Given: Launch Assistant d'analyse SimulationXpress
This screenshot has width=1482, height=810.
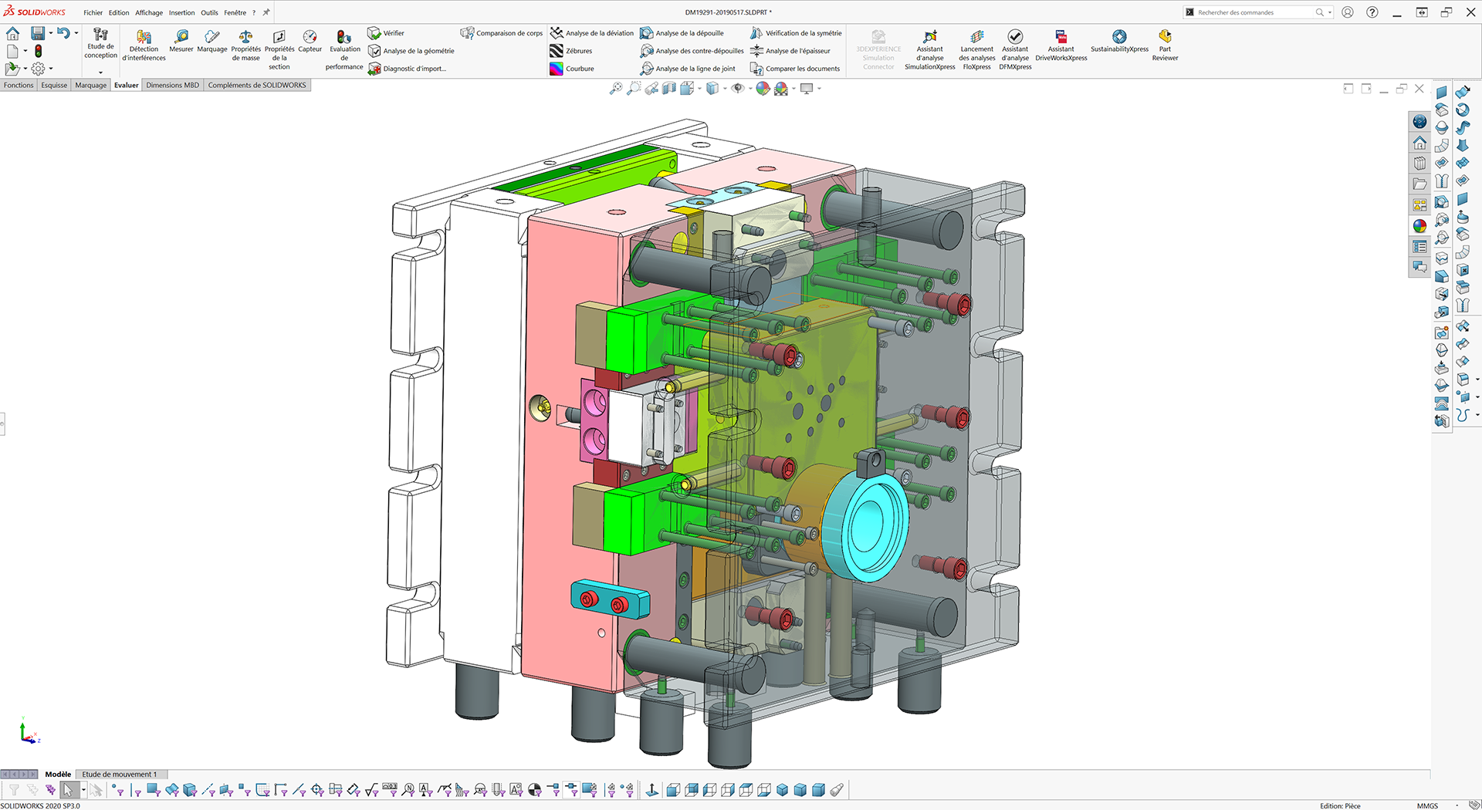Looking at the screenshot, I should [929, 37].
